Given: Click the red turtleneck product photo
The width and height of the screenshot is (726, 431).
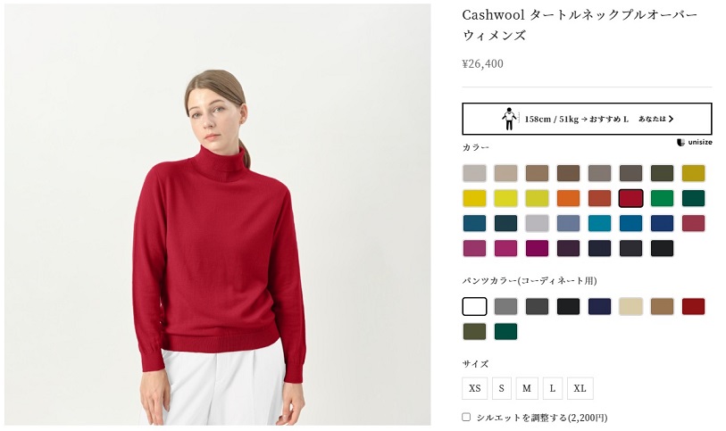Looking at the screenshot, I should 218,214.
